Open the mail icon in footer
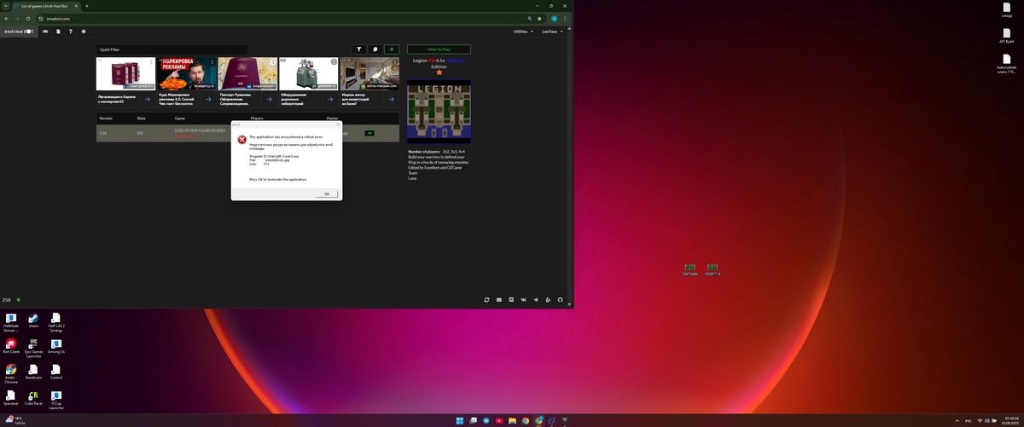 499,300
